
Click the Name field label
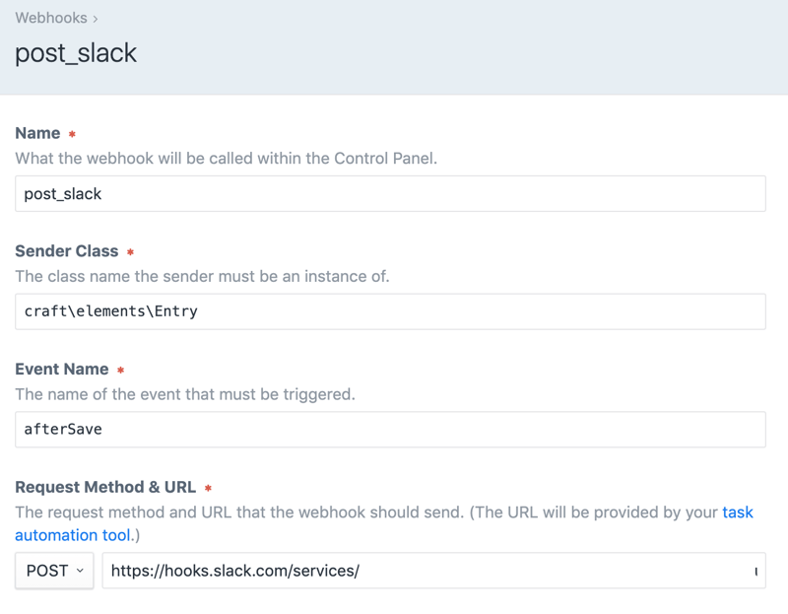pyautogui.click(x=37, y=133)
